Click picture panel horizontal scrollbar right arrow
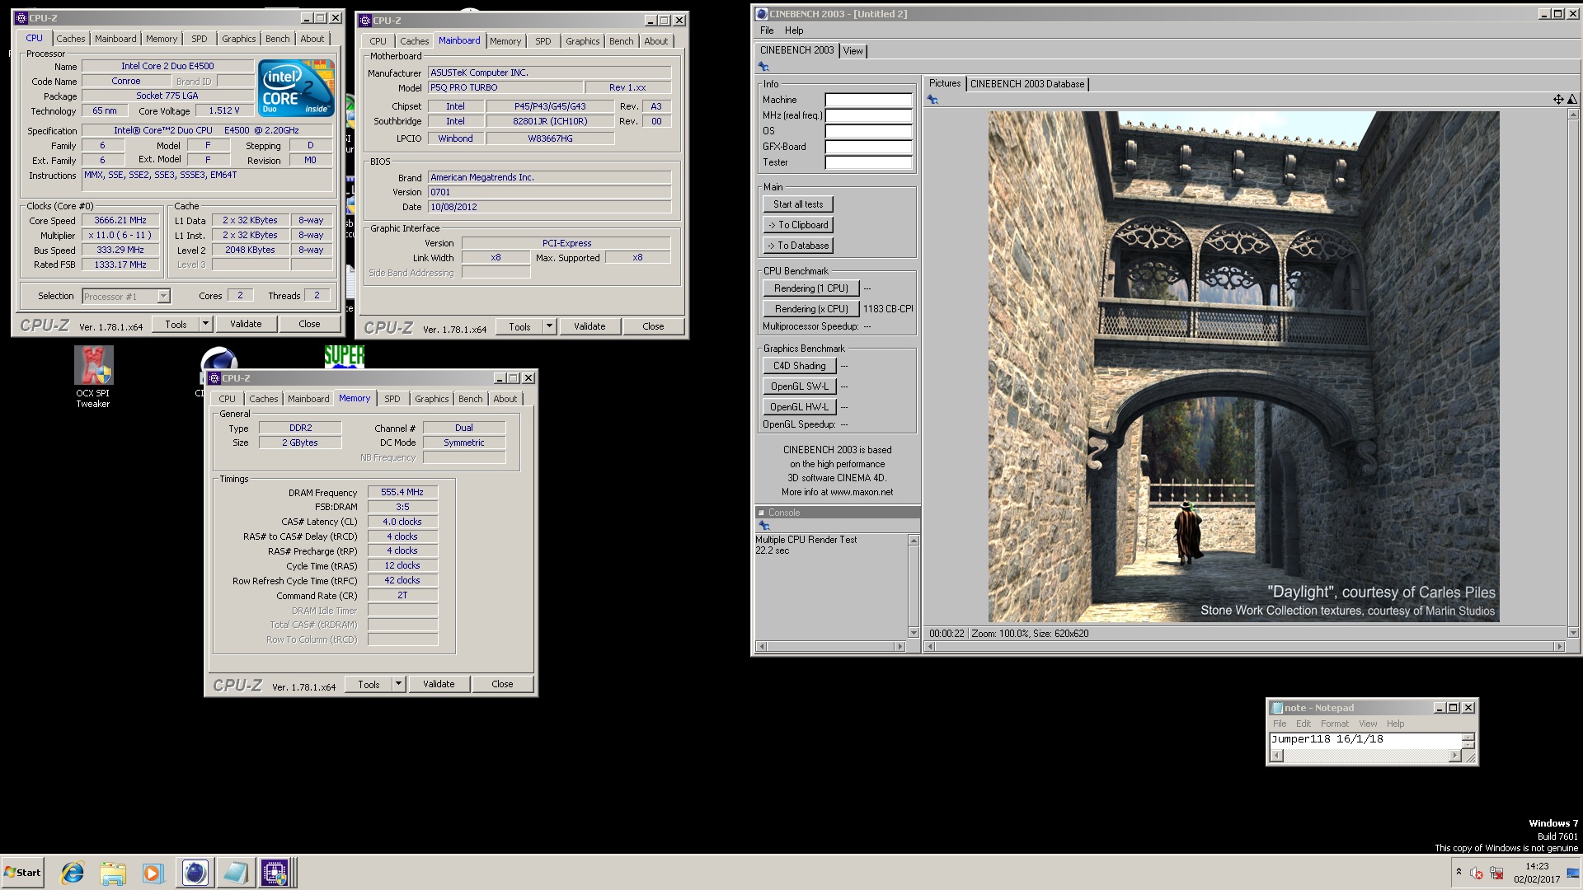Image resolution: width=1583 pixels, height=890 pixels. pyautogui.click(x=1559, y=647)
